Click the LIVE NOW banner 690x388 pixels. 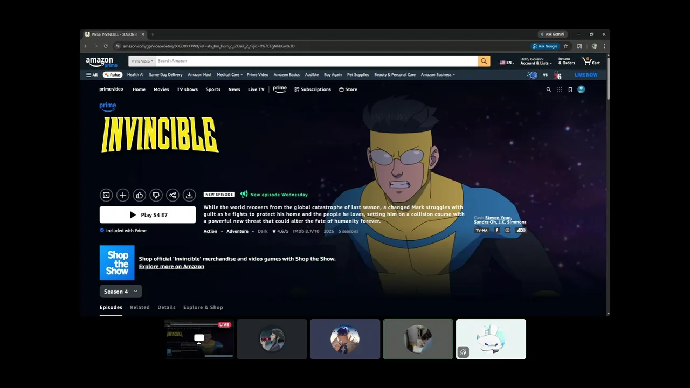click(586, 75)
